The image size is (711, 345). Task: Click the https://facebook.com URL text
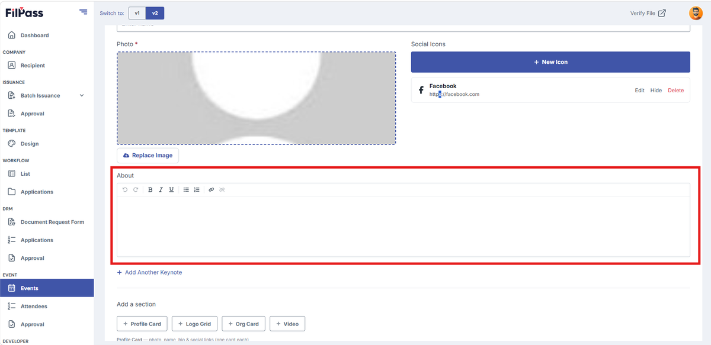coord(454,94)
